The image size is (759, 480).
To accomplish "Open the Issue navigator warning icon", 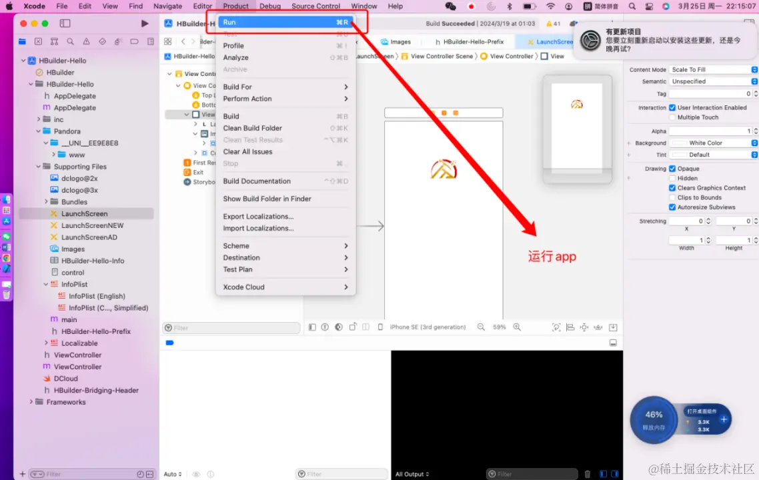I will 86,41.
